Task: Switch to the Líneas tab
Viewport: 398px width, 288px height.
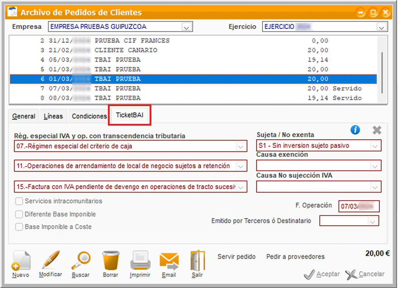Action: (53, 116)
